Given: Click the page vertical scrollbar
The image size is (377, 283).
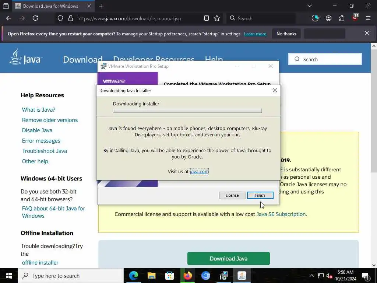Looking at the screenshot, I should pyautogui.click(x=374, y=111).
